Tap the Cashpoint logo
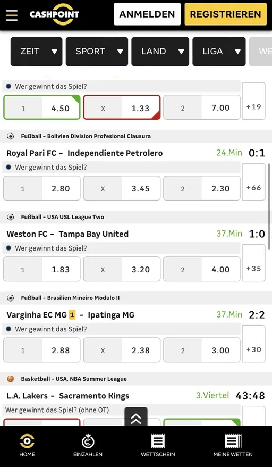Screen dimensions: 272x467 click(54, 14)
